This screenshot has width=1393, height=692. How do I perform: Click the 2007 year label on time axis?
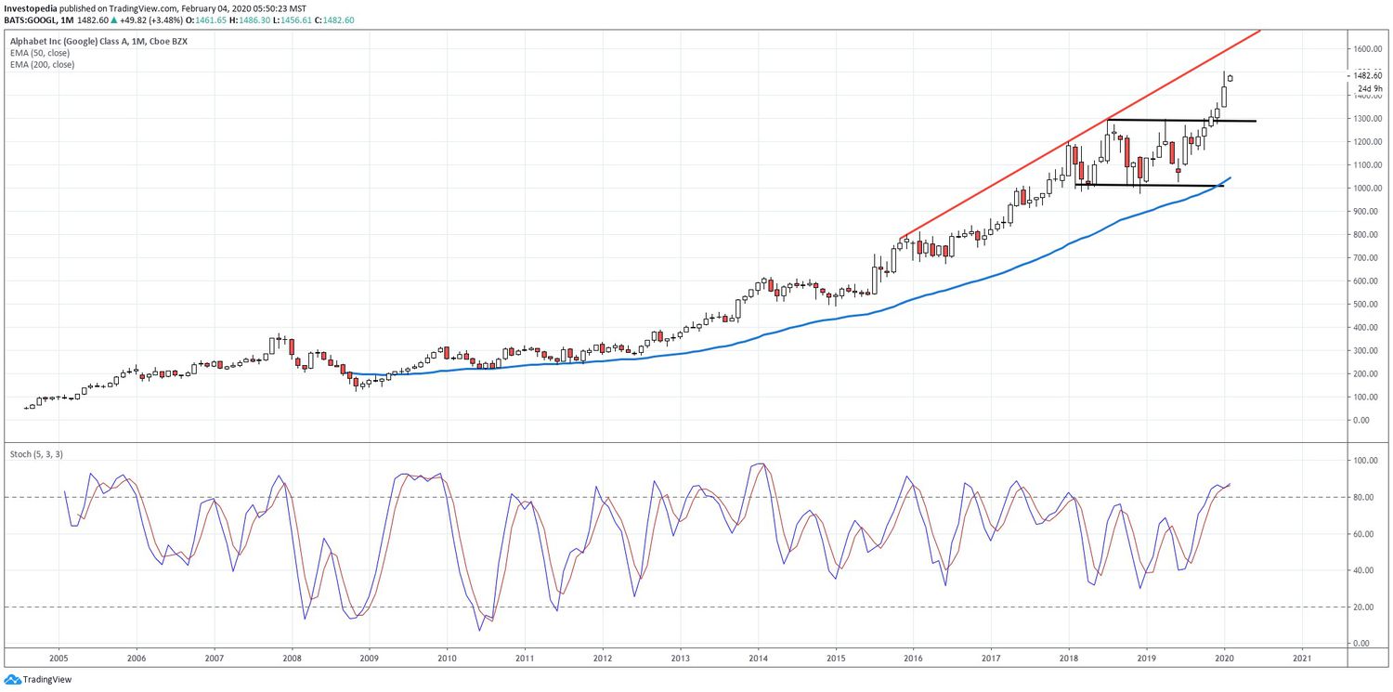[x=215, y=659]
